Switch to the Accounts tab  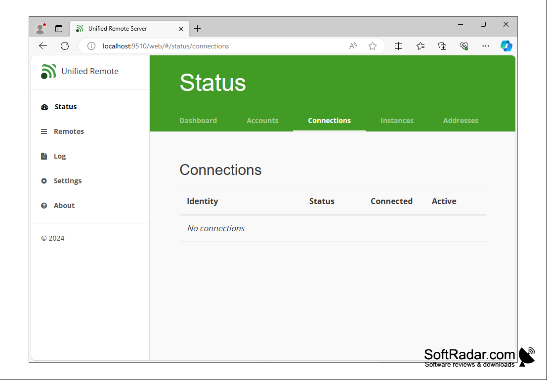(x=262, y=121)
